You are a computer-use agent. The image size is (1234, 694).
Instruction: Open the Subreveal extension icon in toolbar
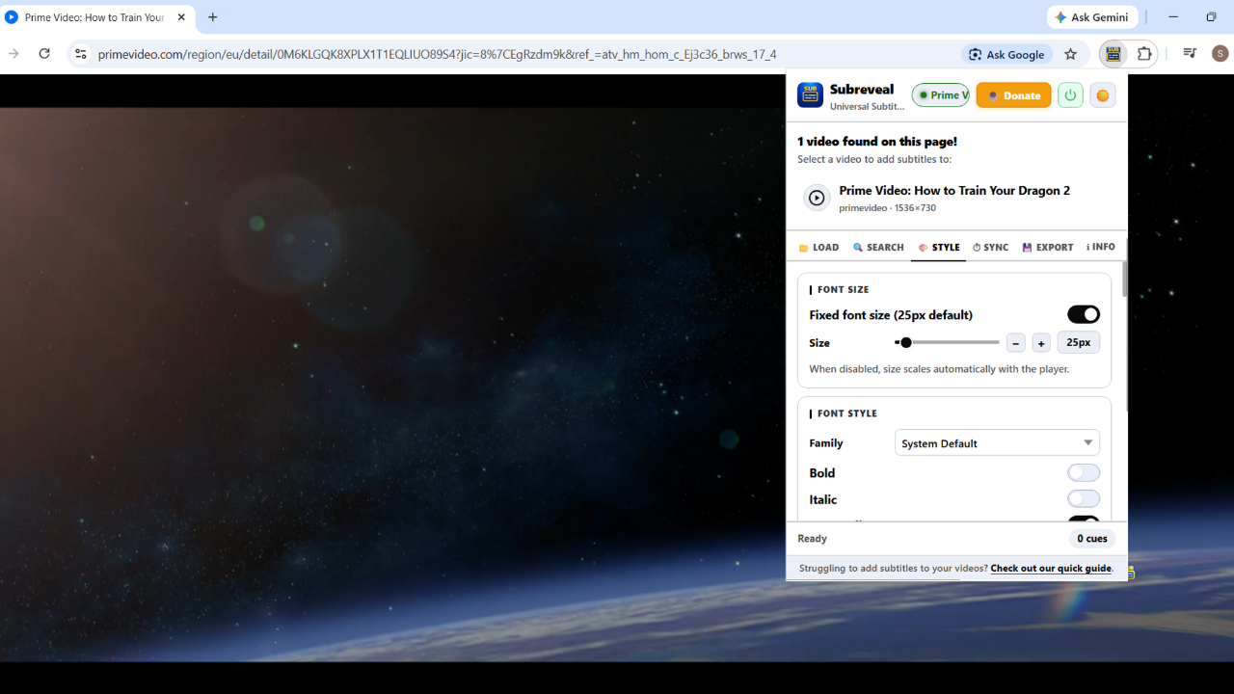tap(1113, 54)
